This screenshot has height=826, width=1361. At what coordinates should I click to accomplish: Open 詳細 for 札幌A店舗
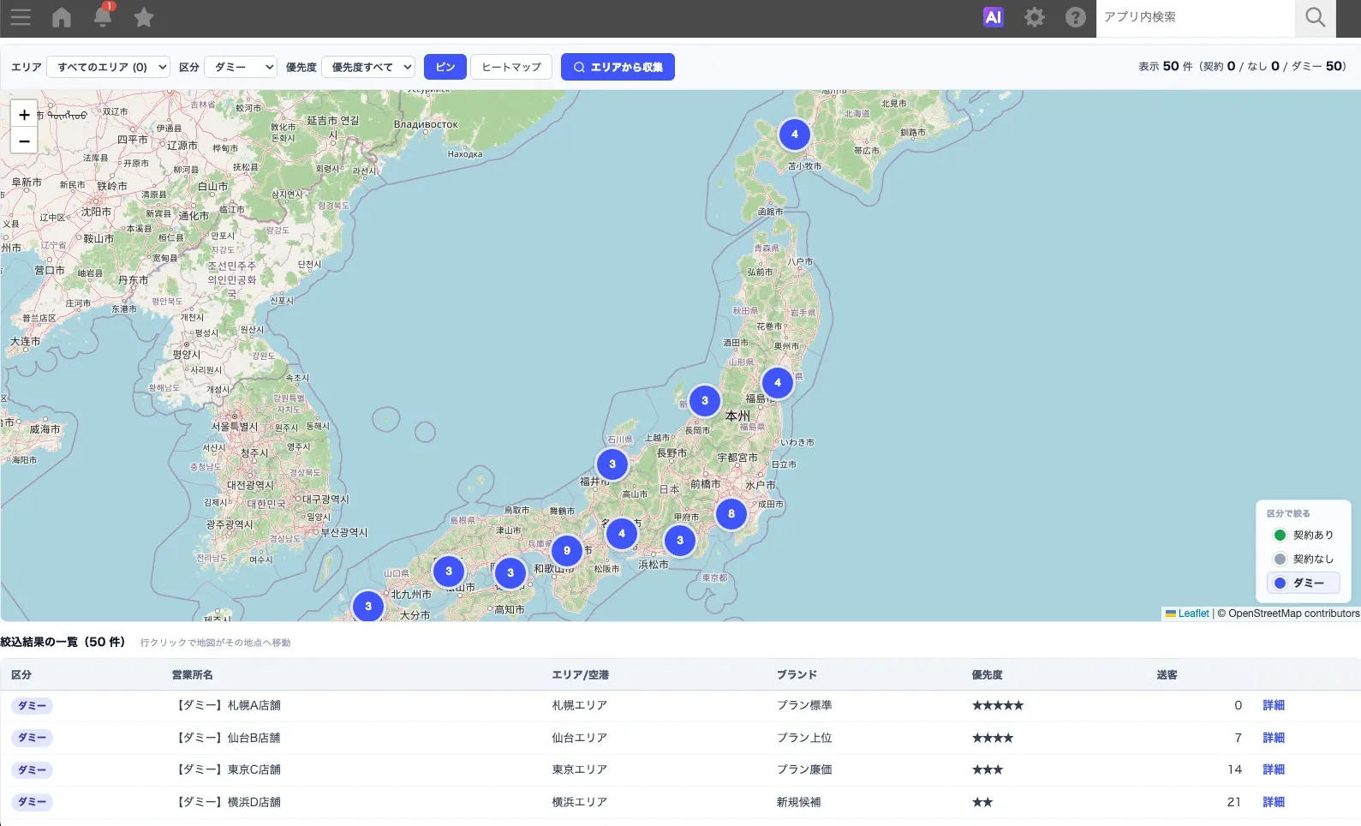coord(1274,705)
